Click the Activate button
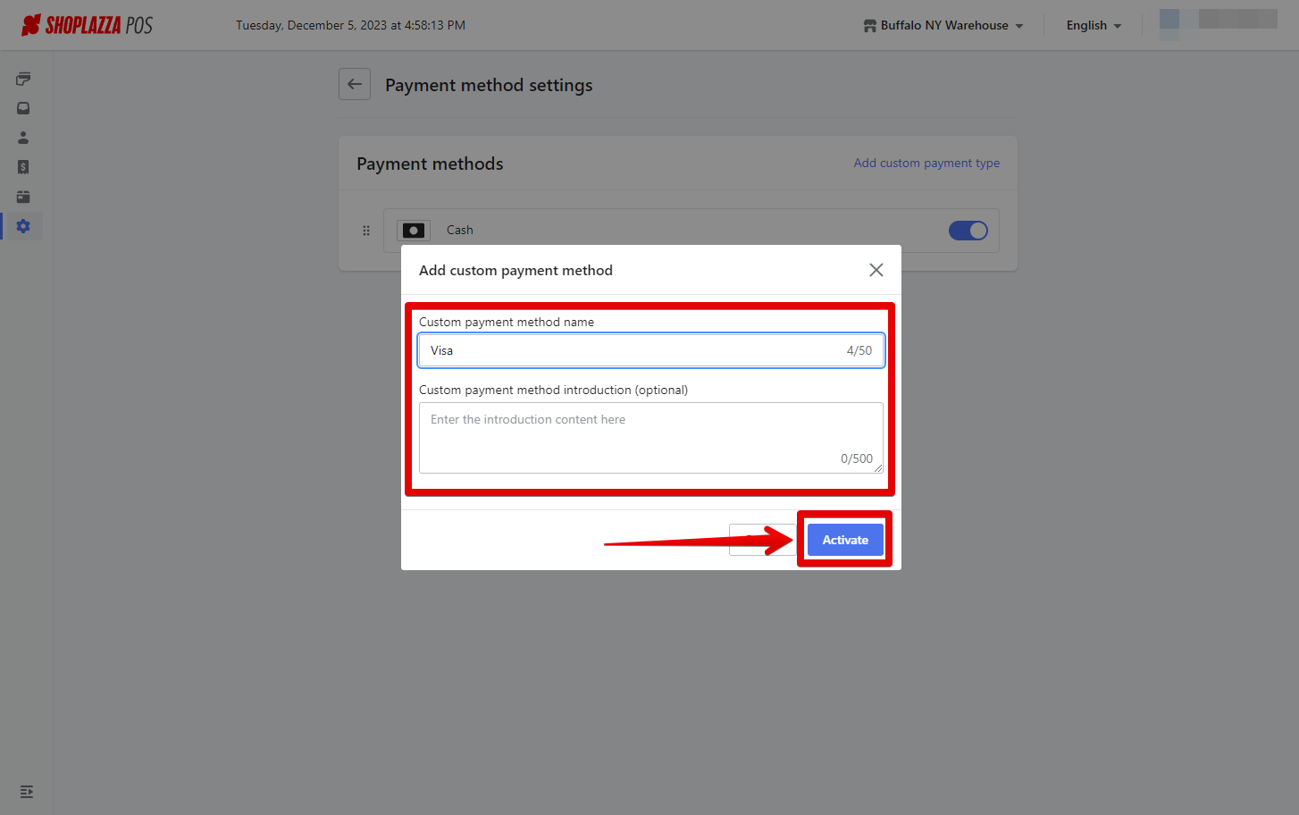The height and width of the screenshot is (815, 1299). 845,540
